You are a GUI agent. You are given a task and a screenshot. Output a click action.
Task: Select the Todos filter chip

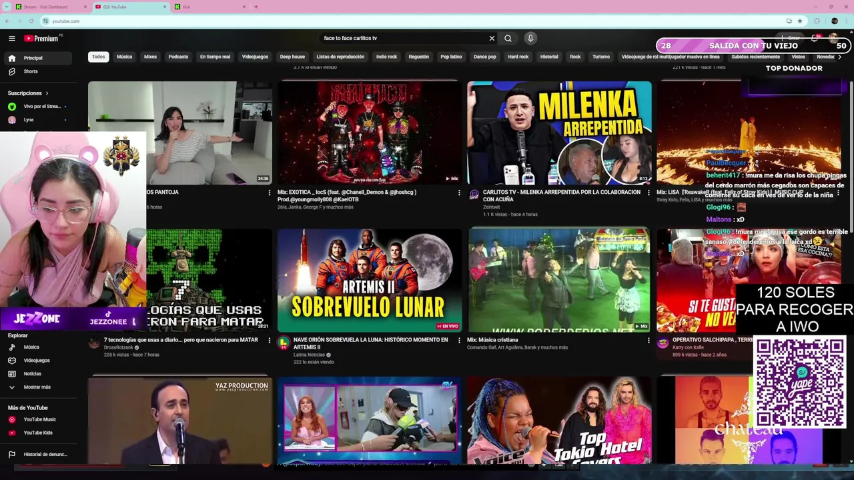coord(99,57)
